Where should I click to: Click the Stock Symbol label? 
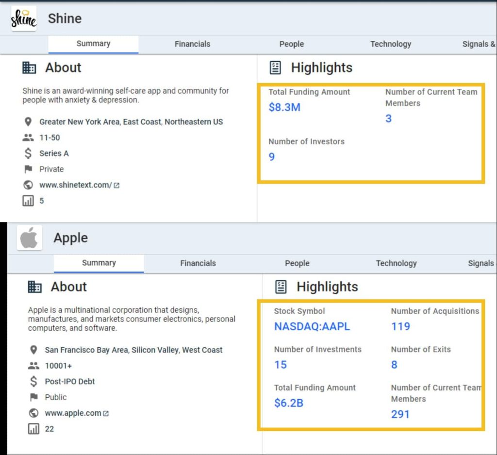(x=299, y=311)
